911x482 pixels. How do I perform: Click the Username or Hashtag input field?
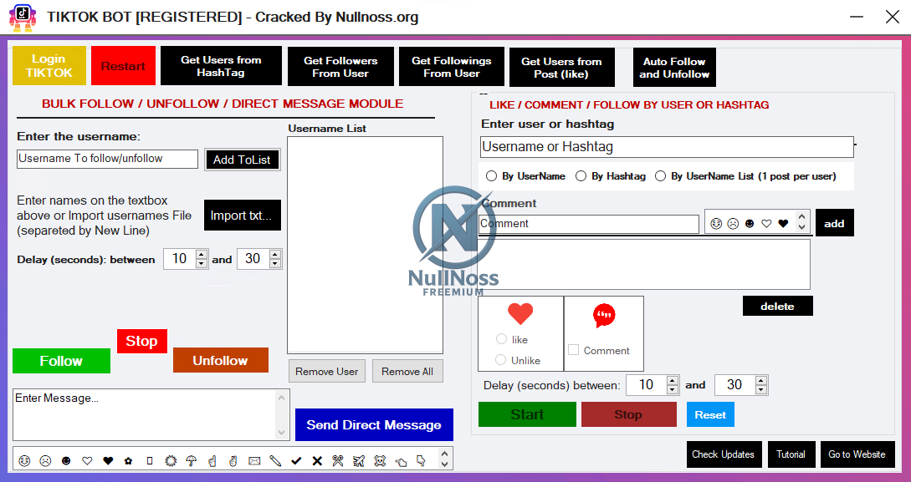point(665,147)
